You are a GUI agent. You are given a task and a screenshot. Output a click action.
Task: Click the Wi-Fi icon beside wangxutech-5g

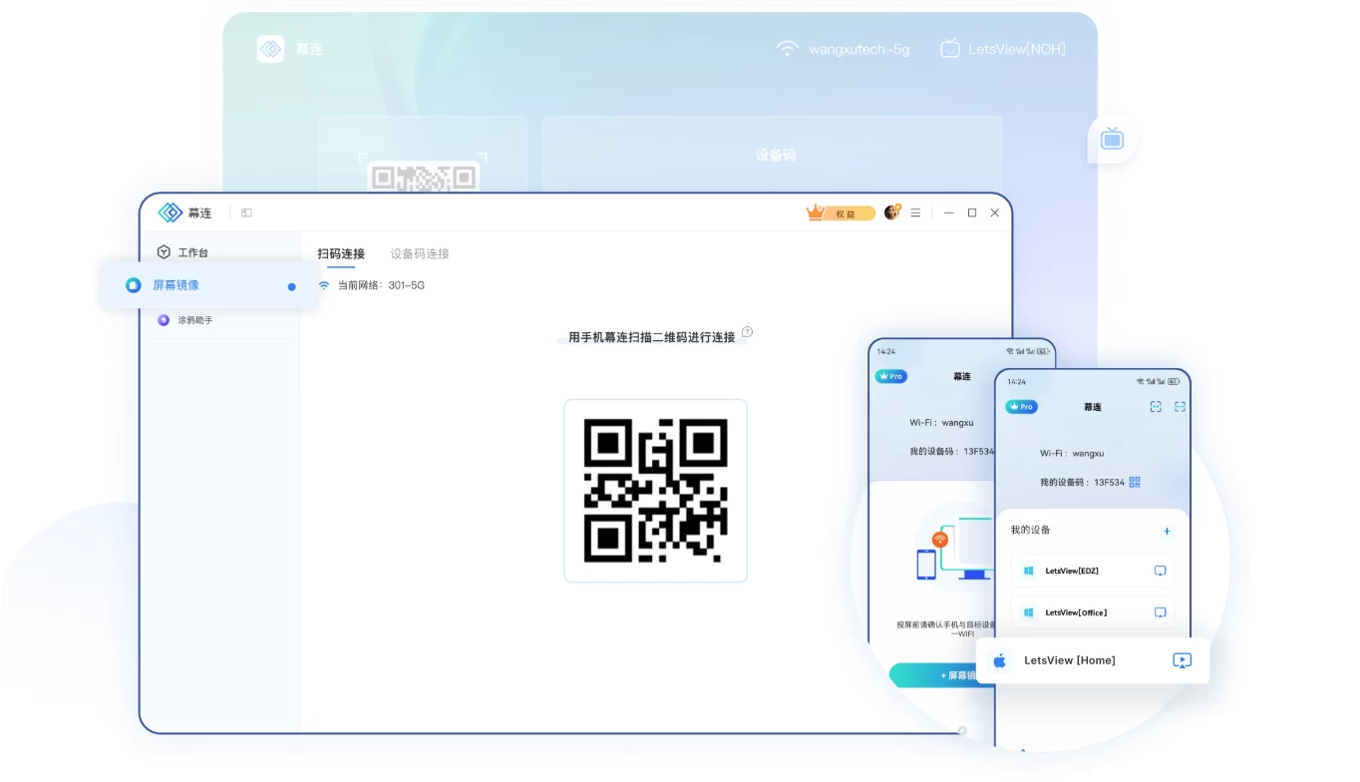click(788, 48)
